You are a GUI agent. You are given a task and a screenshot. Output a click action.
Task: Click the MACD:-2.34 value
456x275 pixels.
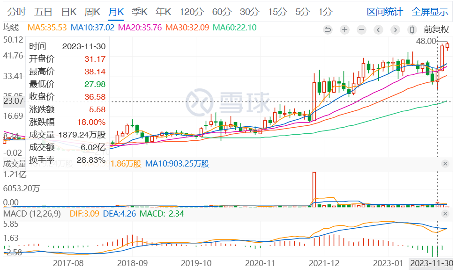pyautogui.click(x=162, y=214)
